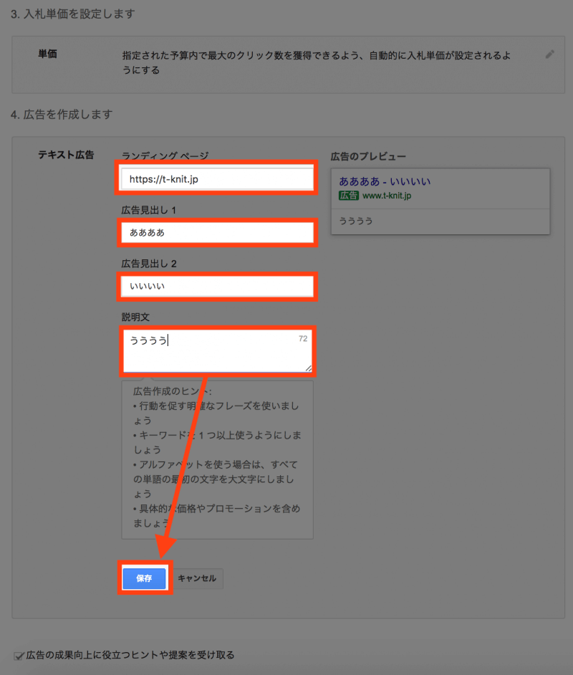Click the 4. 広告を作成します heading
Viewport: 573px width, 675px height.
62,115
